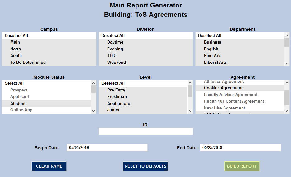This screenshot has width=291, height=177.
Task: Click the Build Report button
Action: pos(242,166)
